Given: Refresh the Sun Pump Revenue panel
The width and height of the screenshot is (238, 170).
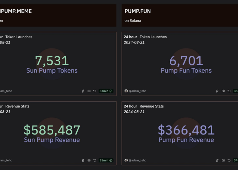Looking at the screenshot, I should [x=95, y=160].
